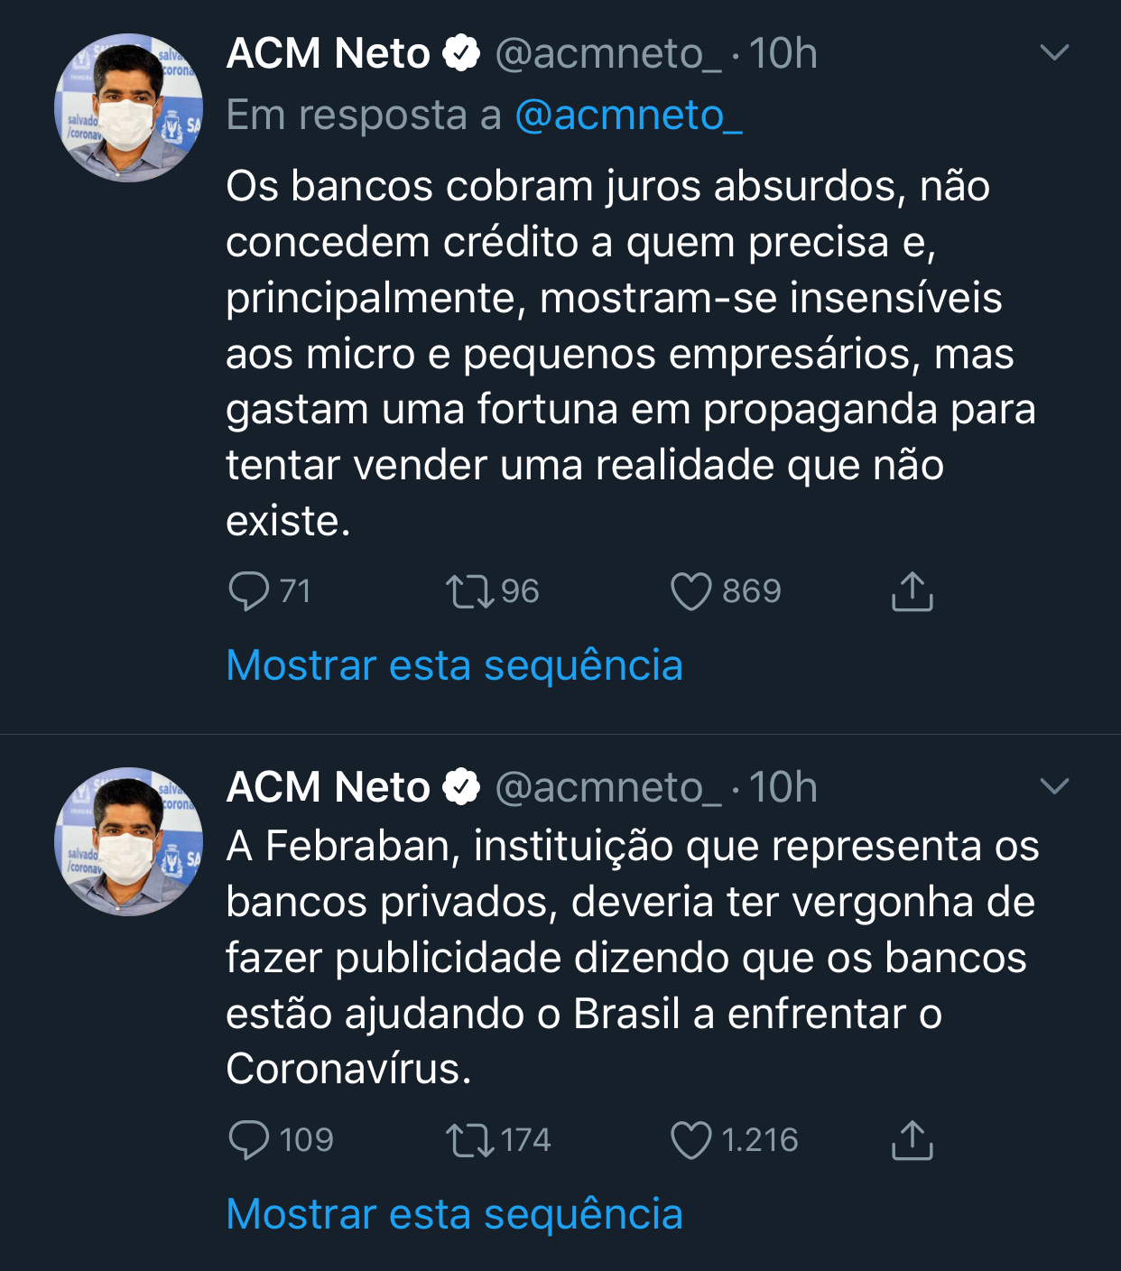Open ACM Neto's profile picture on first tweet

pos(129,107)
